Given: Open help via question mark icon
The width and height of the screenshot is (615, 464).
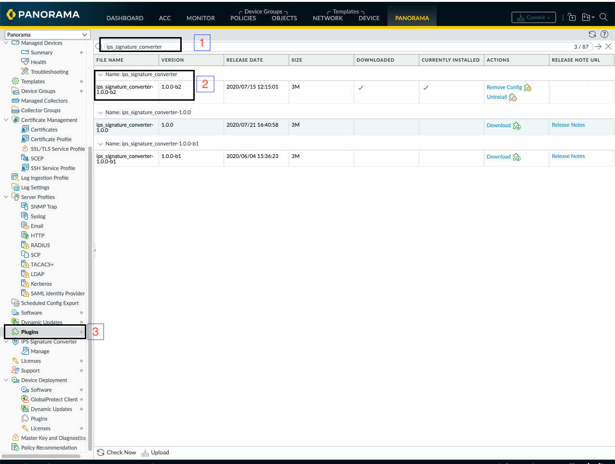Looking at the screenshot, I should (604, 34).
